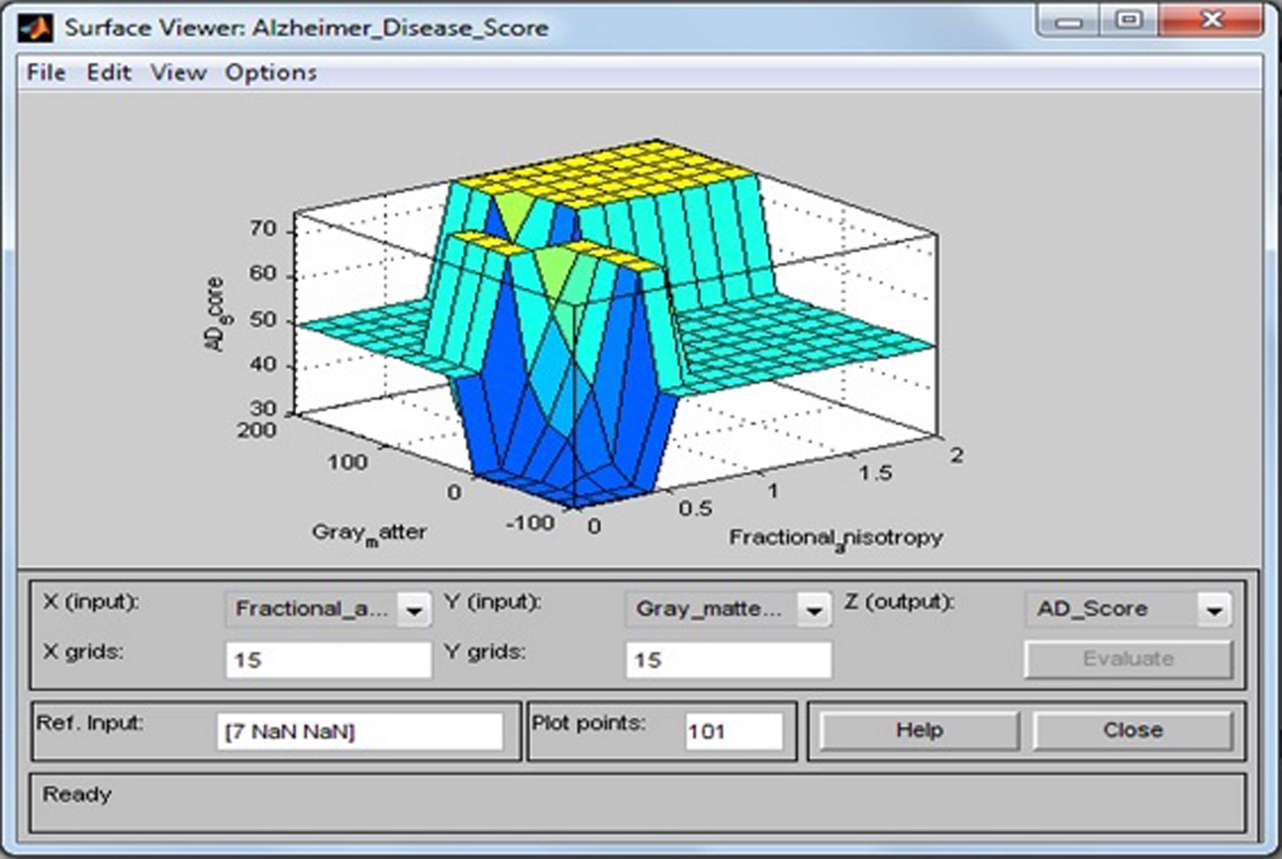1282x859 pixels.
Task: Open the Options menu
Action: click(271, 72)
